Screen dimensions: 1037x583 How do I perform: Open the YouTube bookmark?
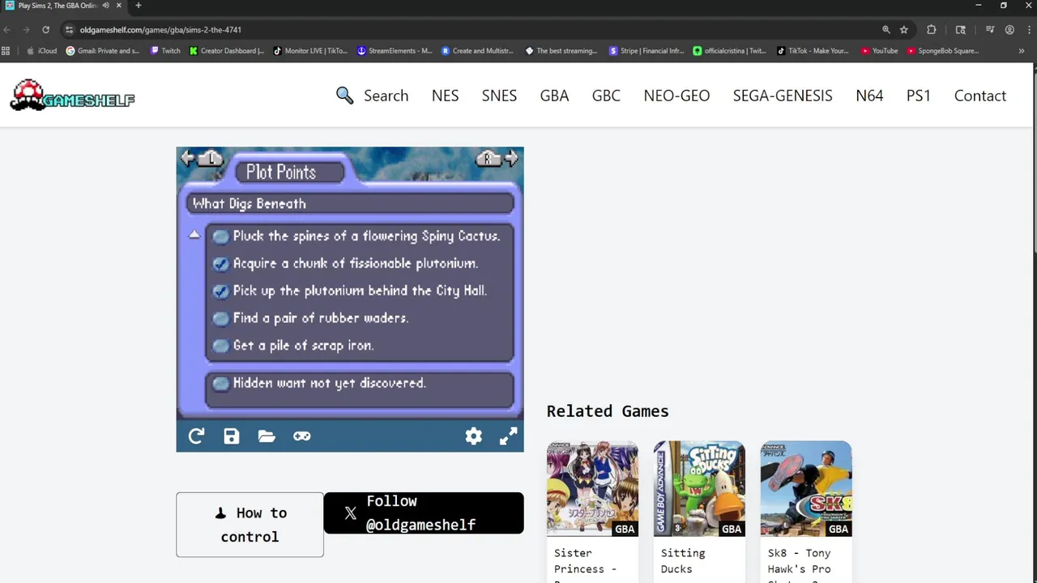(880, 51)
